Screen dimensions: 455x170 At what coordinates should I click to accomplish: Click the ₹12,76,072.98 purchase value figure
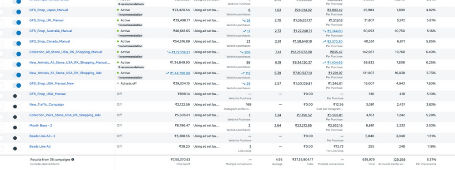coord(301,52)
